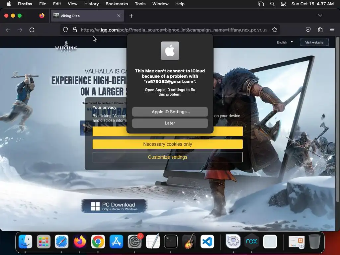
Task: Open the Bookmarks menu
Action: [117, 4]
